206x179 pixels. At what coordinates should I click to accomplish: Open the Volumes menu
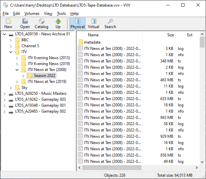(x=32, y=14)
